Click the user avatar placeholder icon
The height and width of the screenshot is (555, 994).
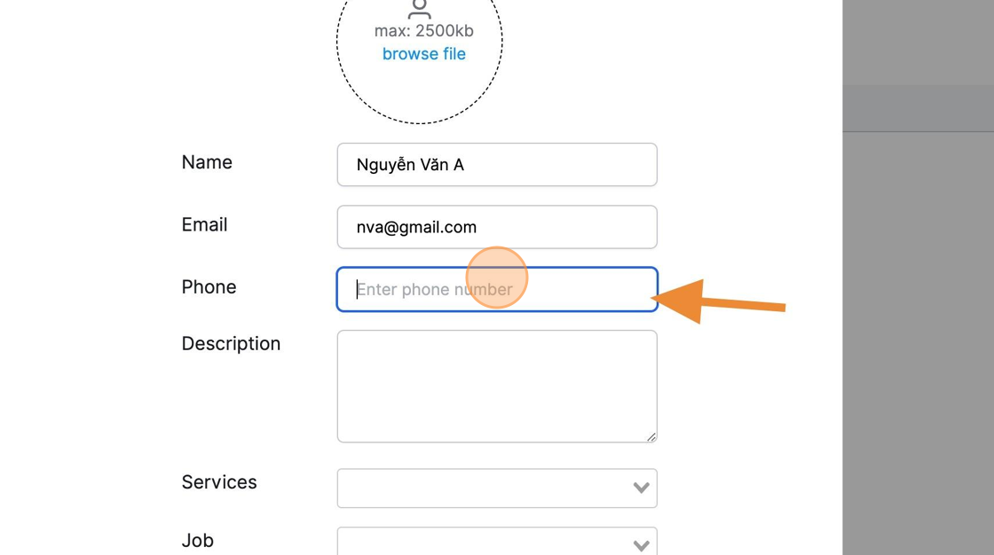coord(420,9)
